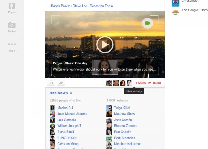This screenshot has height=149, width=208.
Task: Open Ricardo Zamora's profile
Action: (x=125, y=126)
